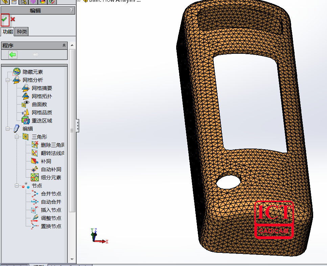Click the 合并节点 merge nodes tool
Image resolution: width=327 pixels, height=266 pixels.
coord(51,194)
